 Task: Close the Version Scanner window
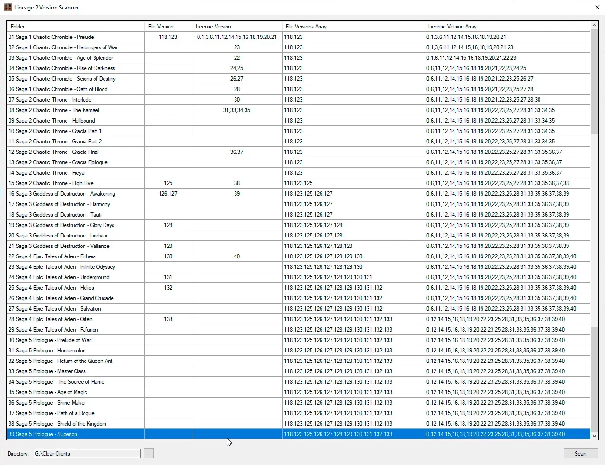[597, 7]
